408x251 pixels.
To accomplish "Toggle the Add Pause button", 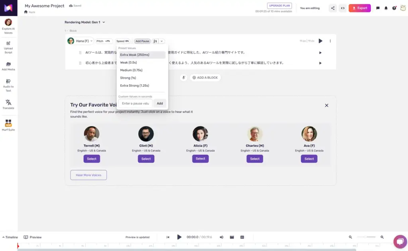I will click(x=142, y=41).
